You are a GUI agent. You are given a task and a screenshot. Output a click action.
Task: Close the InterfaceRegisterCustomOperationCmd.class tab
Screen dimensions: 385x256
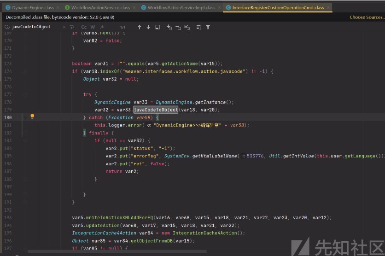[x=328, y=8]
